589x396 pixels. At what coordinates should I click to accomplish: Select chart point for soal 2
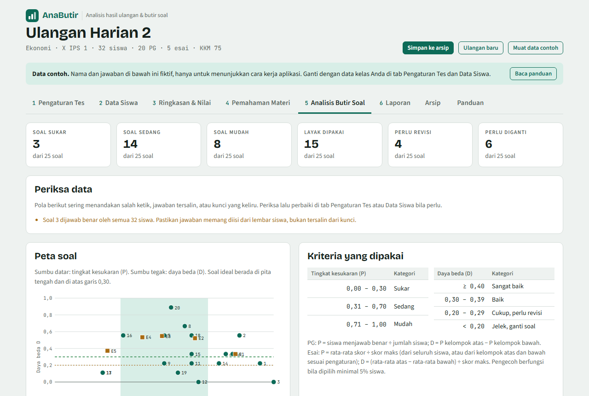pos(240,336)
